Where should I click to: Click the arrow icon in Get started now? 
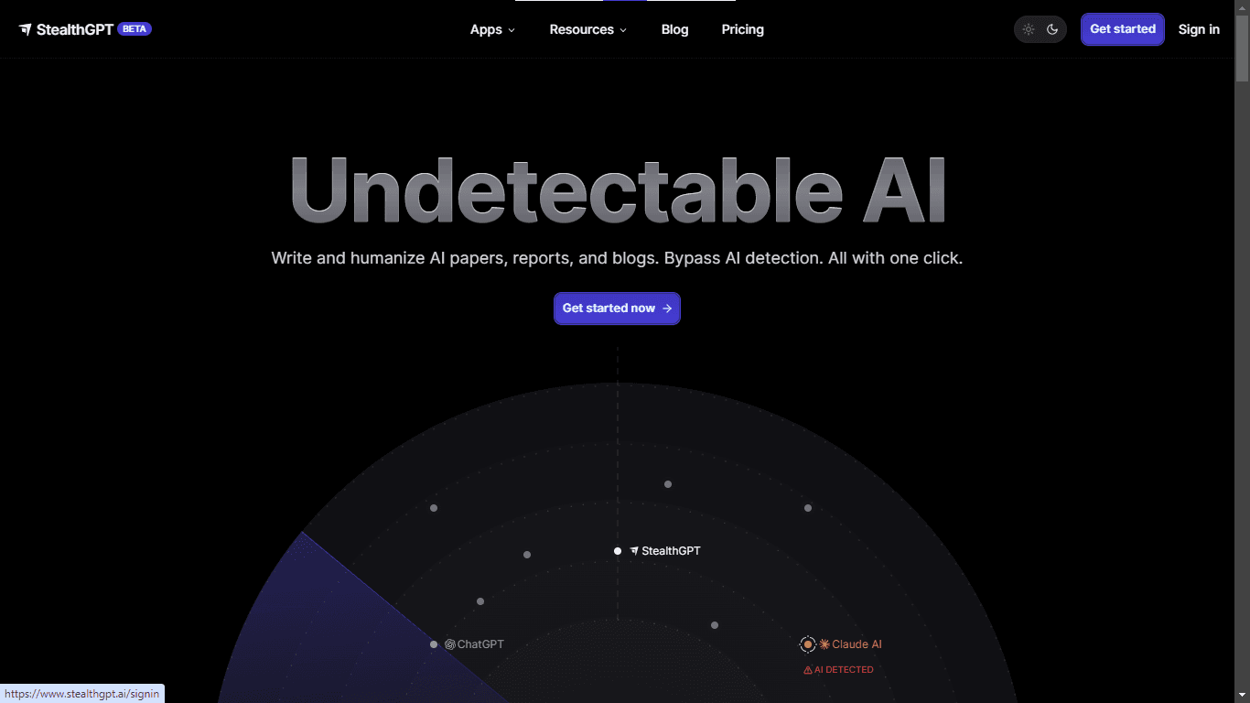tap(667, 308)
